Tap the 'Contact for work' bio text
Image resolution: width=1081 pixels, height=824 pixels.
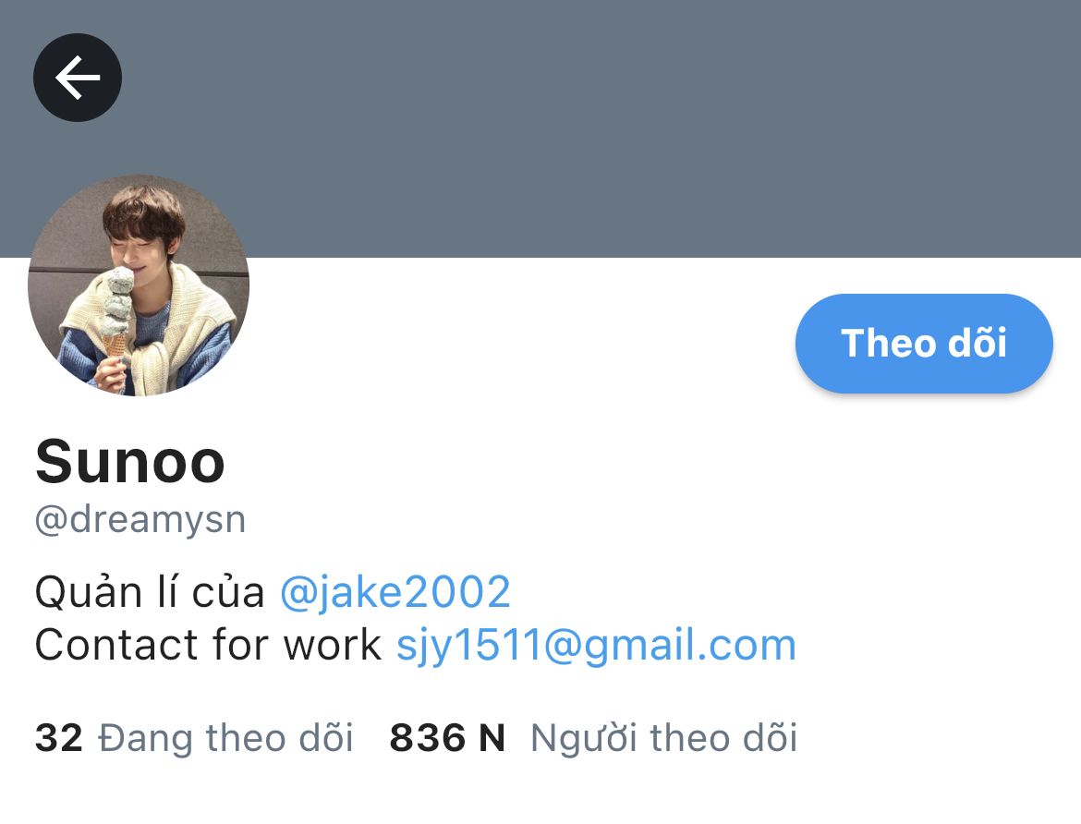[x=208, y=645]
